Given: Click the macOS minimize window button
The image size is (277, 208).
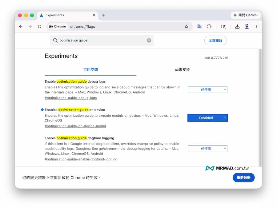Looking at the screenshot, I should coord(26,15).
